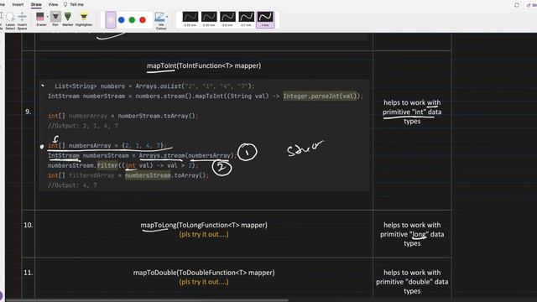
Task: Click the mapToDouble(ToDoubleFunction<T> mapper) text
Action: tap(204, 273)
